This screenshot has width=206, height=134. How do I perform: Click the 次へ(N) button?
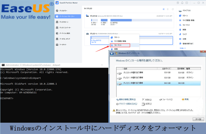point(198,119)
